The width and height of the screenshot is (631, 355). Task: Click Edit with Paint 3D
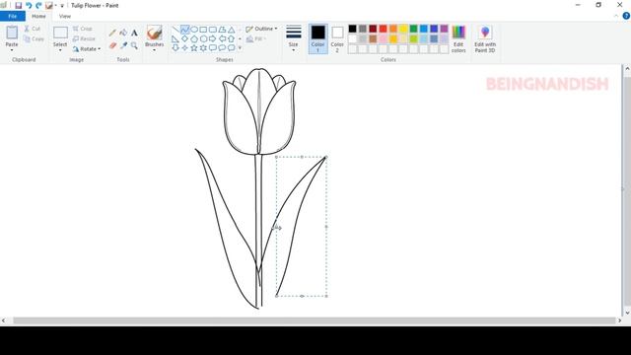point(485,38)
